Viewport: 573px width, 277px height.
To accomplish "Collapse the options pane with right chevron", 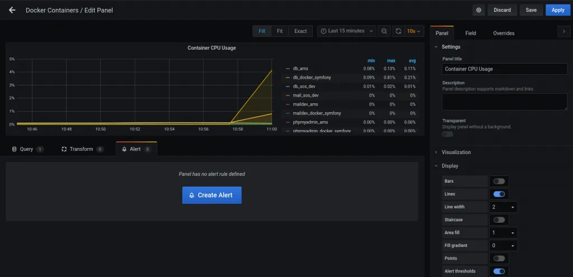I will [x=563, y=32].
